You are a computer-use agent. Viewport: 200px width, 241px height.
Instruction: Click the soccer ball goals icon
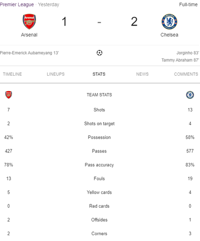tap(99, 53)
